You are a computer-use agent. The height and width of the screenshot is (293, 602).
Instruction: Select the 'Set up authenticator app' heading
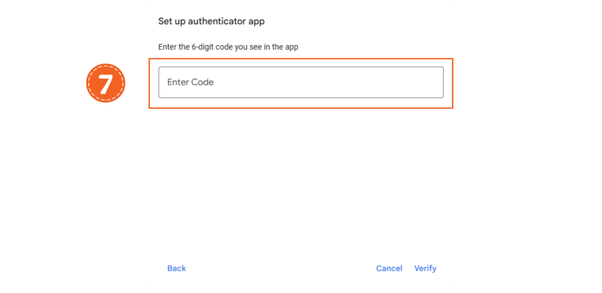(x=212, y=22)
